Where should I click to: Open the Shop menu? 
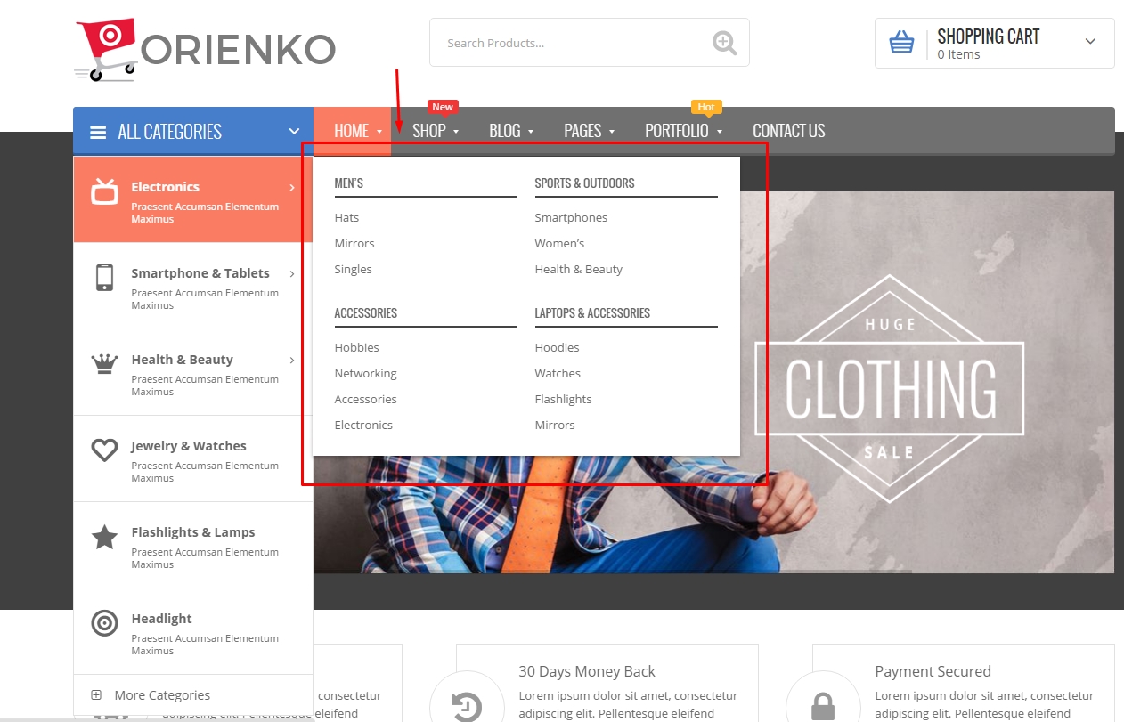435,131
